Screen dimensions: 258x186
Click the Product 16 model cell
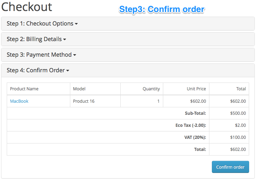click(84, 101)
